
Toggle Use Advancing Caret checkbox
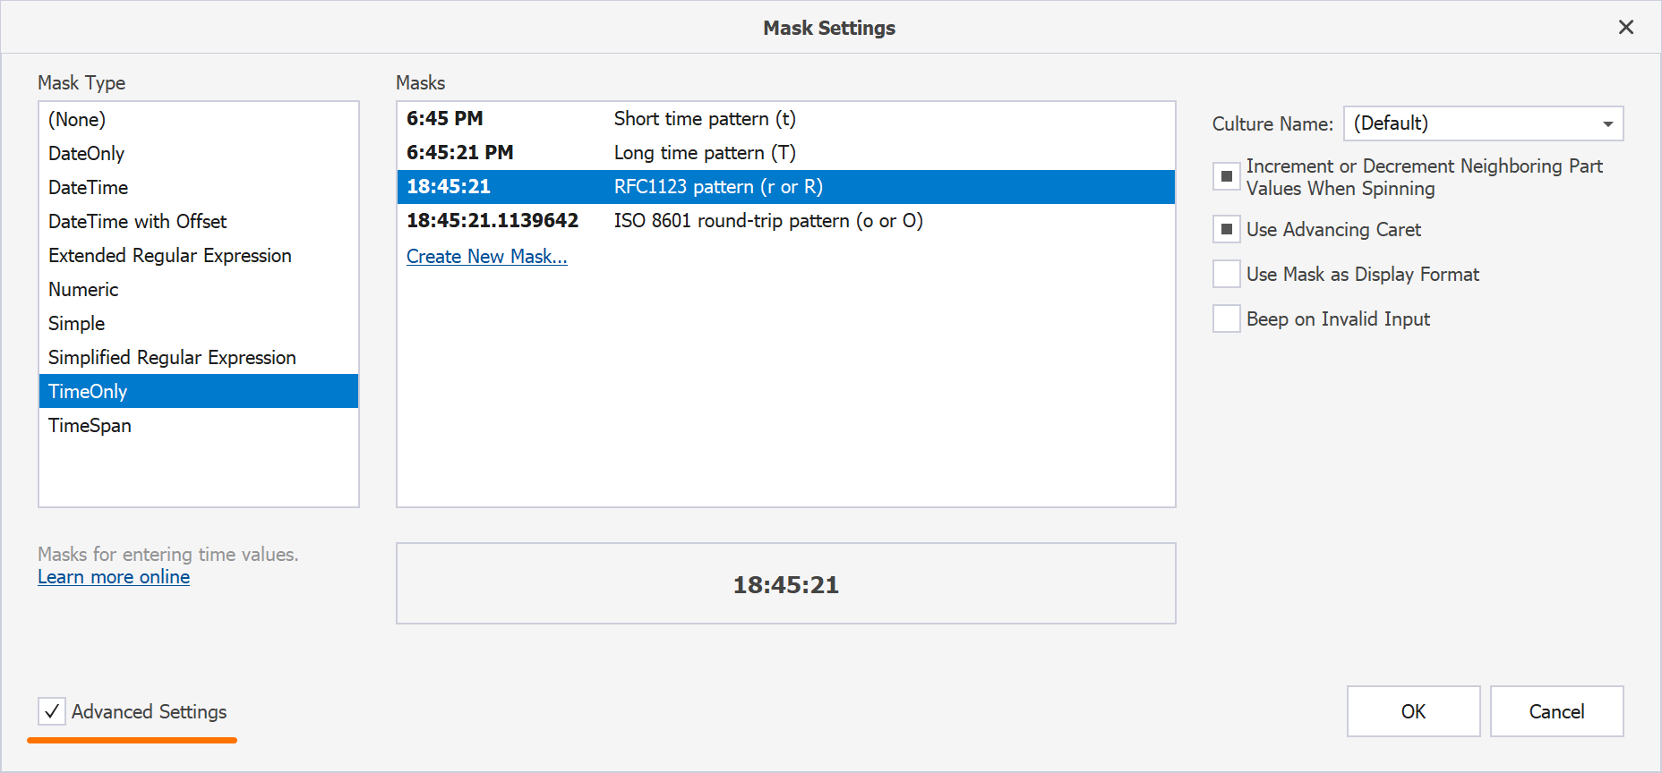(1227, 229)
